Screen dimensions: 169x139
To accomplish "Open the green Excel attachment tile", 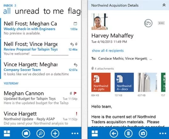I will click(163, 82).
